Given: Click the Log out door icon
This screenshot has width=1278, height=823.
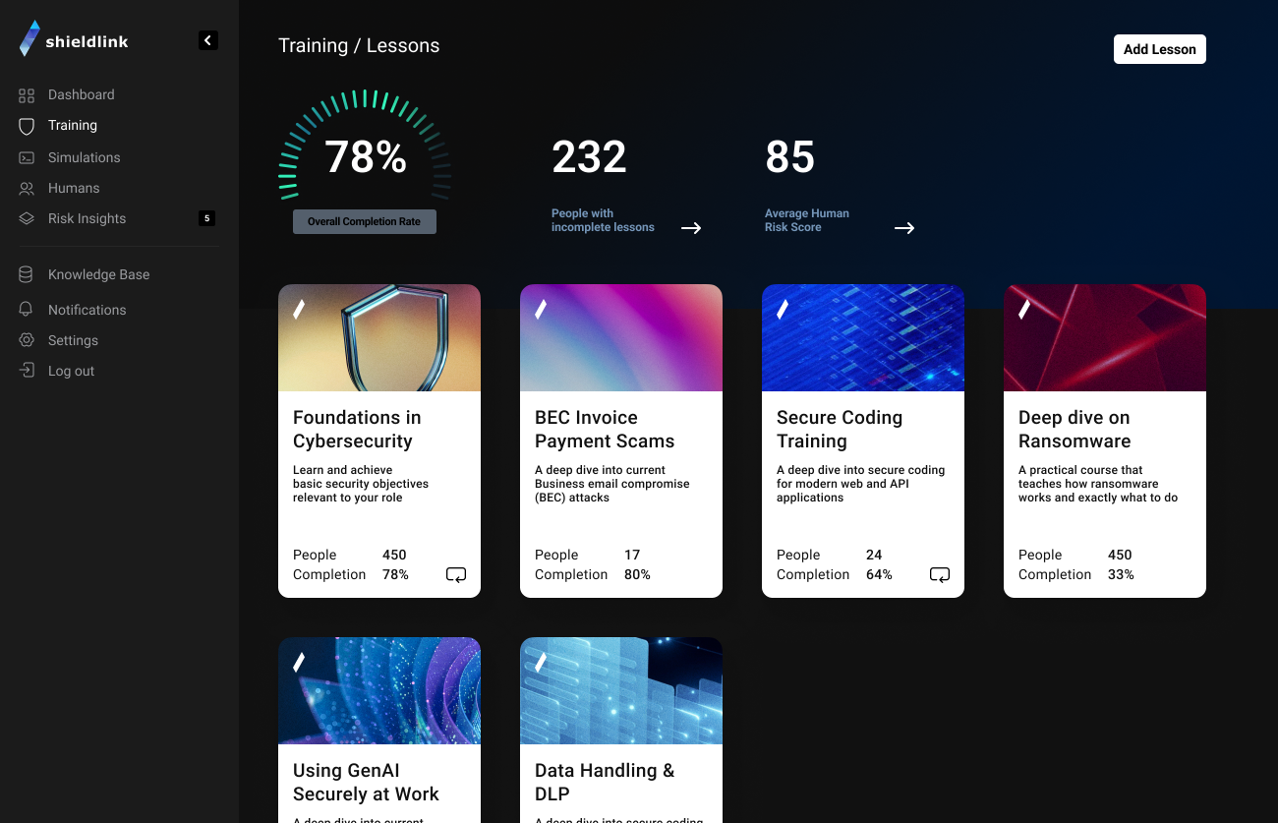Looking at the screenshot, I should (x=27, y=371).
